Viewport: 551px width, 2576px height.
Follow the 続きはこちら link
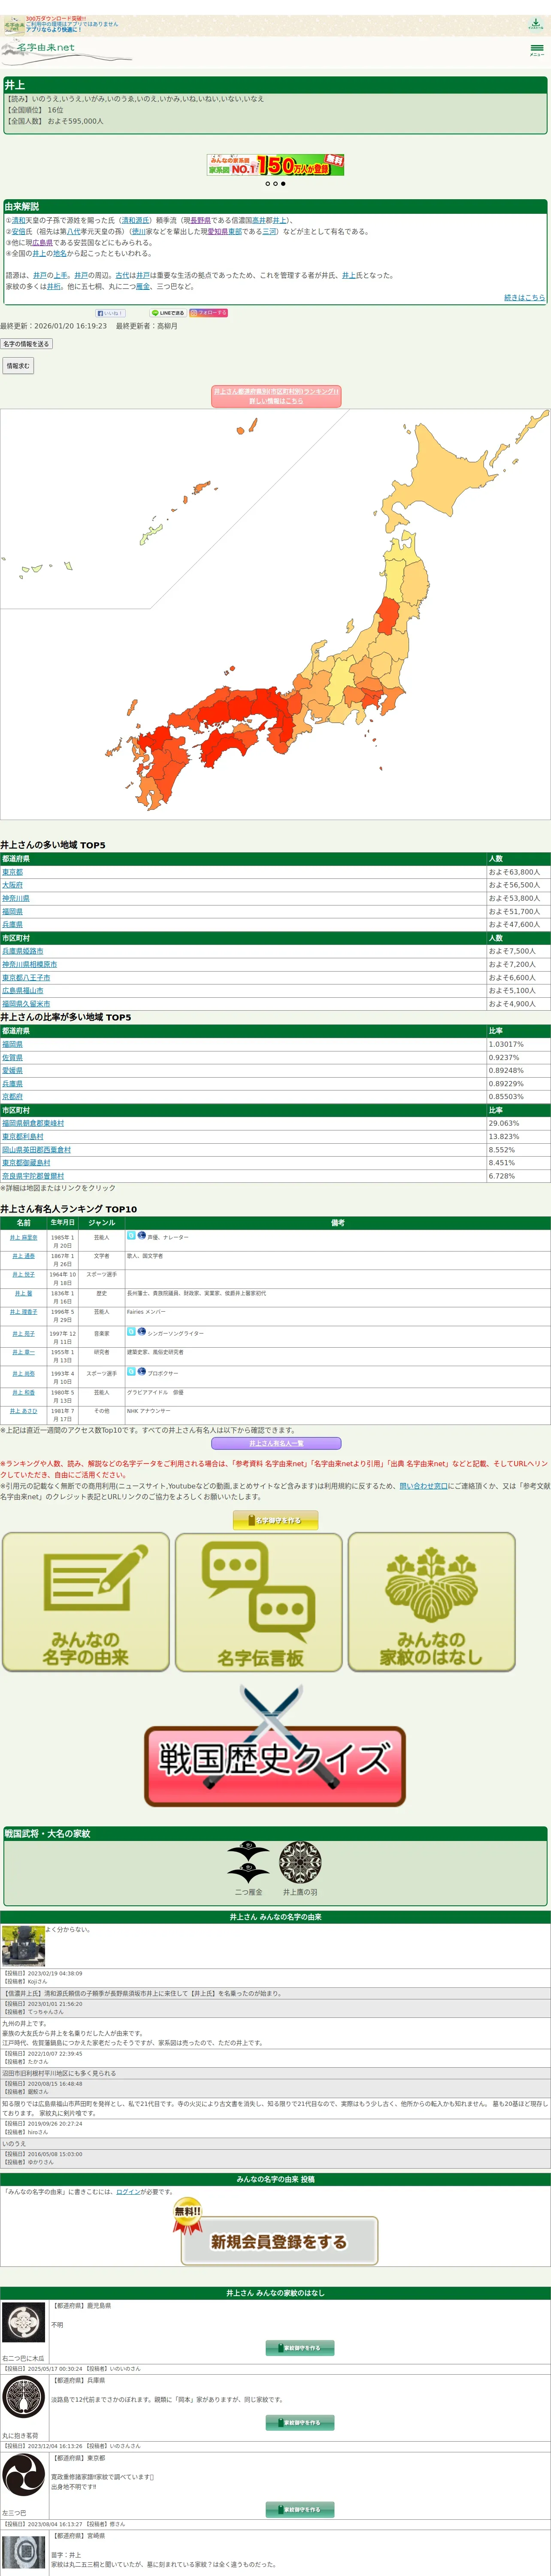coord(524,298)
